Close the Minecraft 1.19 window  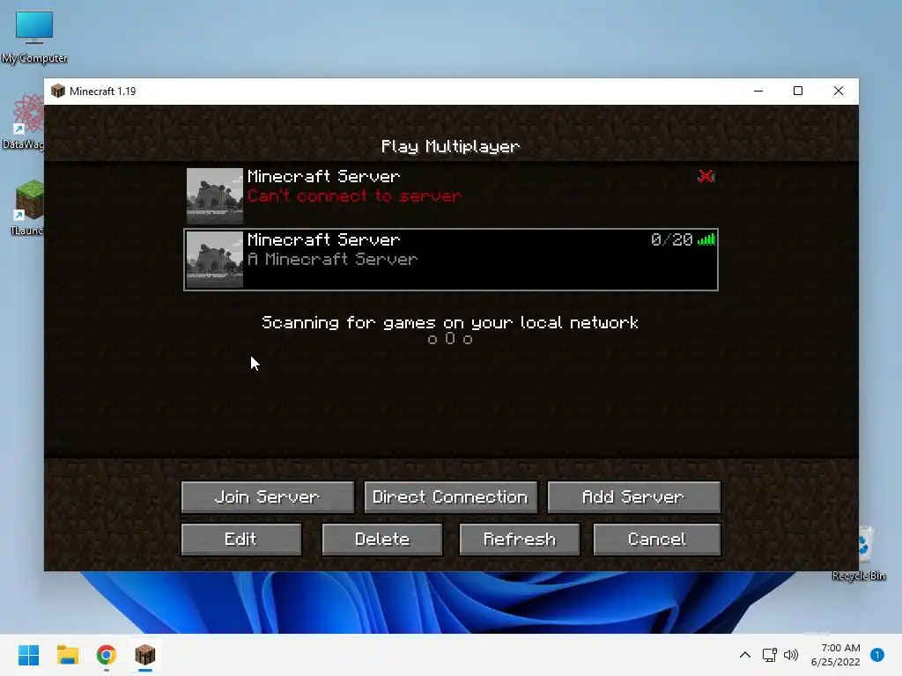point(839,91)
